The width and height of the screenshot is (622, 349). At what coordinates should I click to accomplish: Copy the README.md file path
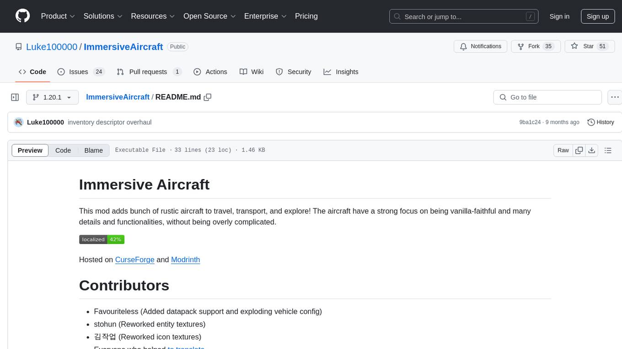pos(208,97)
